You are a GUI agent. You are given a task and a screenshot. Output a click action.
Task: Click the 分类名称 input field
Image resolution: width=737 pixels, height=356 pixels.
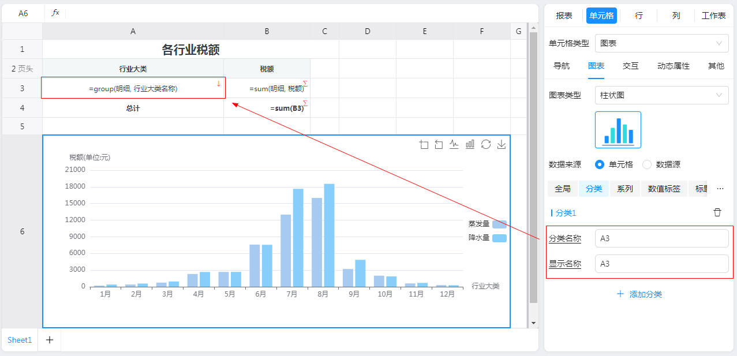click(x=661, y=238)
